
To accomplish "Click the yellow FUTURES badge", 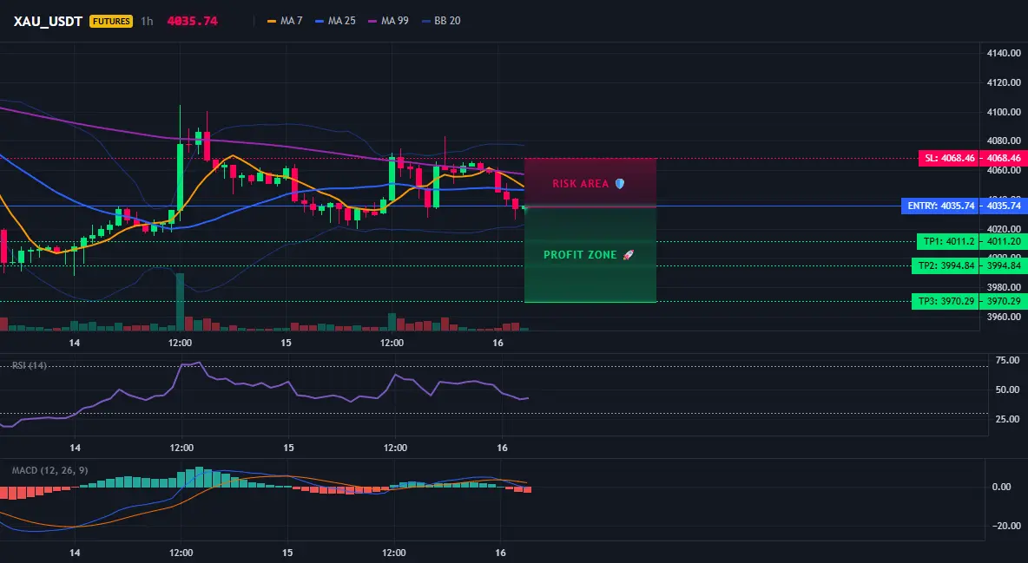I will (111, 21).
